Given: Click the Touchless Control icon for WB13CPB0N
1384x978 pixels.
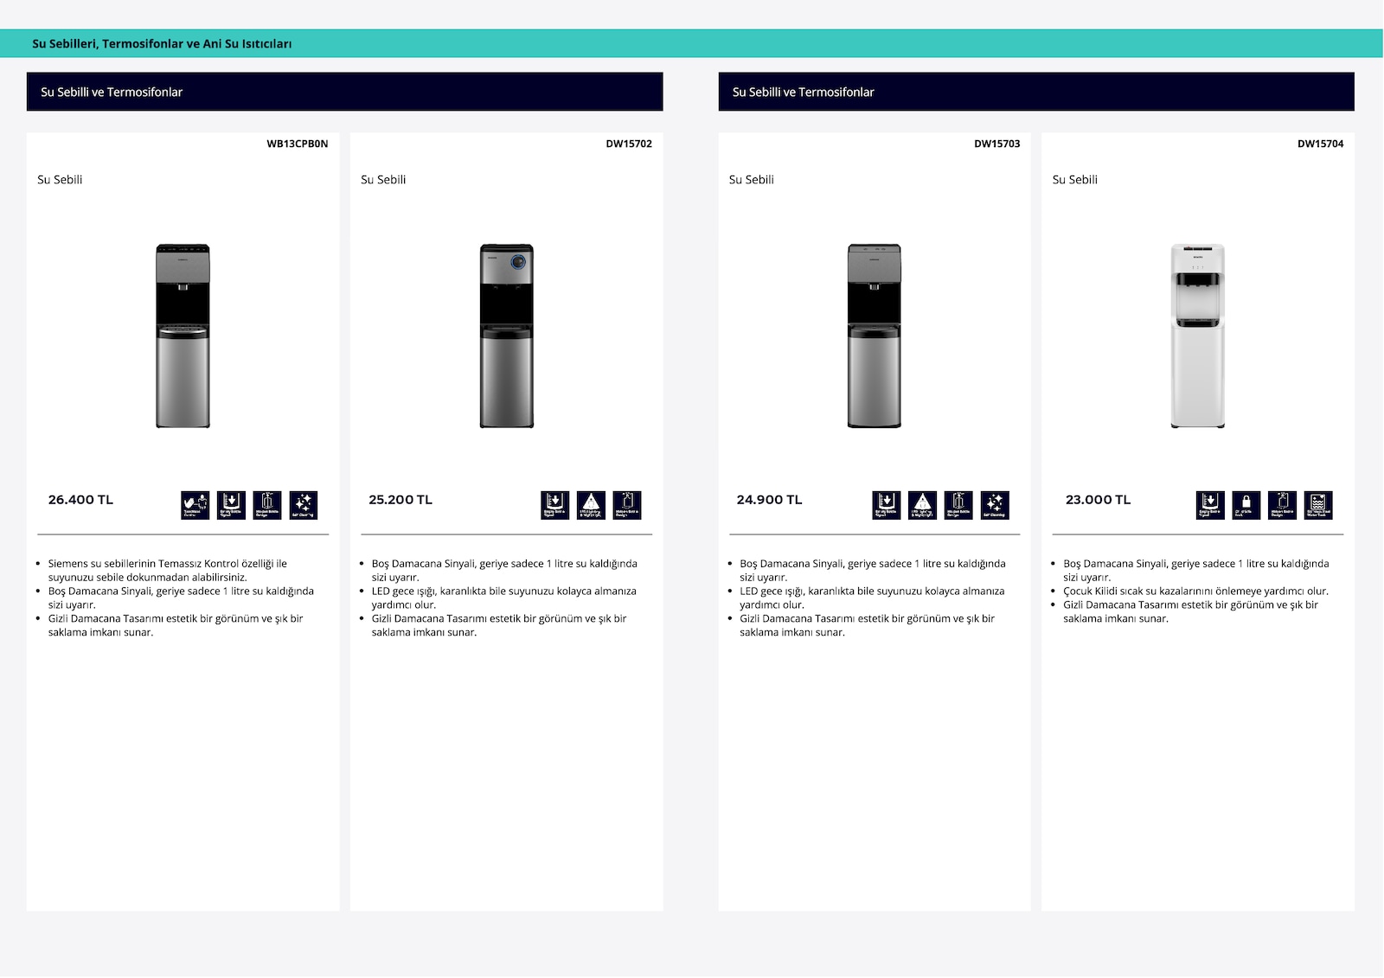Looking at the screenshot, I should coord(195,505).
